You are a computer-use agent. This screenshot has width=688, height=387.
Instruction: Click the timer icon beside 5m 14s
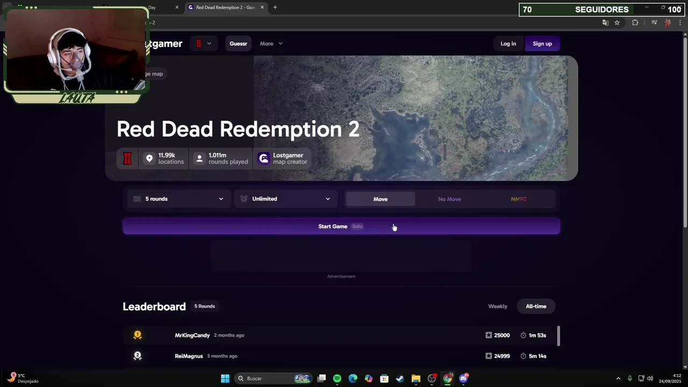coord(524,356)
